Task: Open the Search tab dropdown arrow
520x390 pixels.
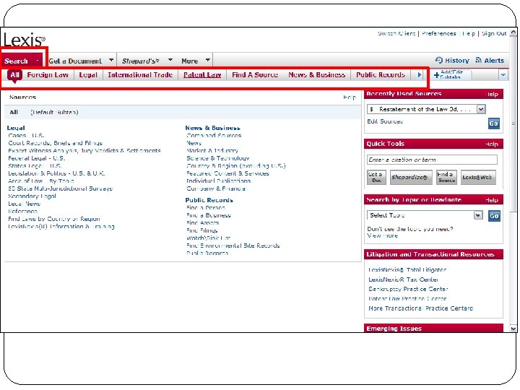Action: click(38, 61)
